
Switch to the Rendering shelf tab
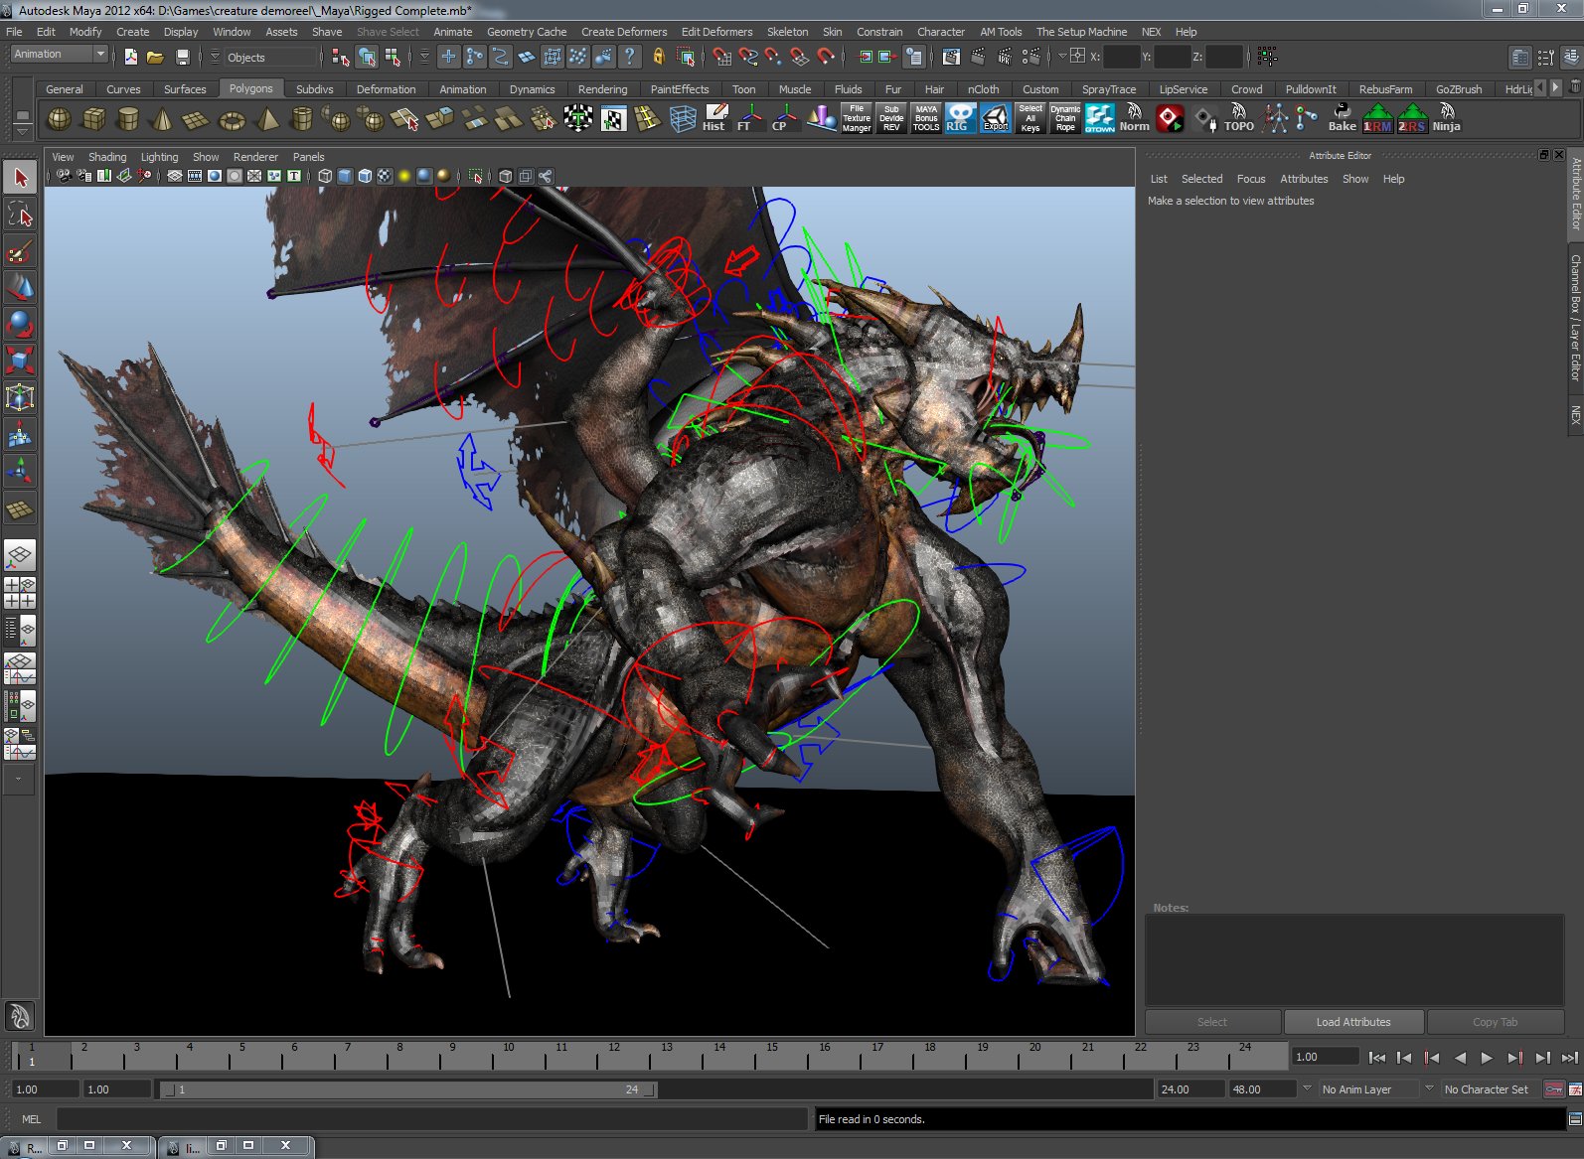tap(602, 89)
